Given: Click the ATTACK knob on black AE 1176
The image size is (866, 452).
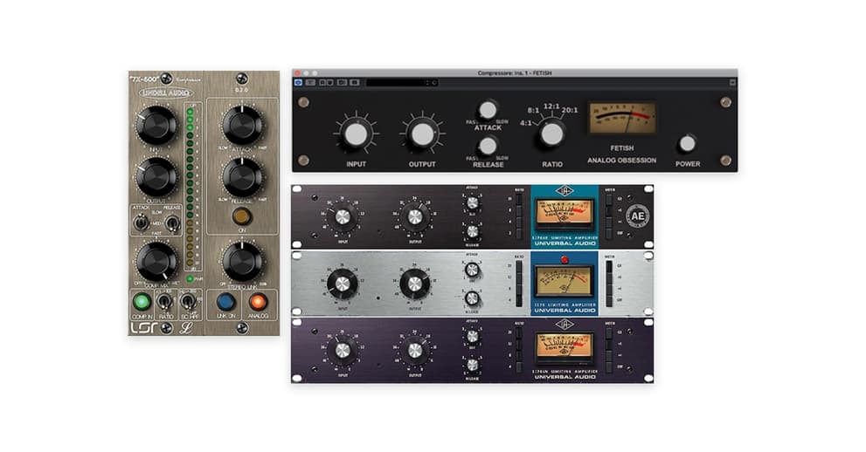Looking at the screenshot, I should [472, 202].
